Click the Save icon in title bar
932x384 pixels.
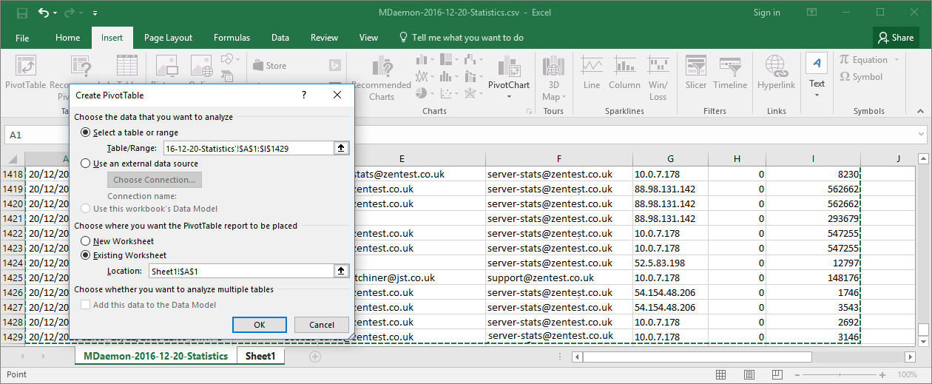tap(21, 13)
